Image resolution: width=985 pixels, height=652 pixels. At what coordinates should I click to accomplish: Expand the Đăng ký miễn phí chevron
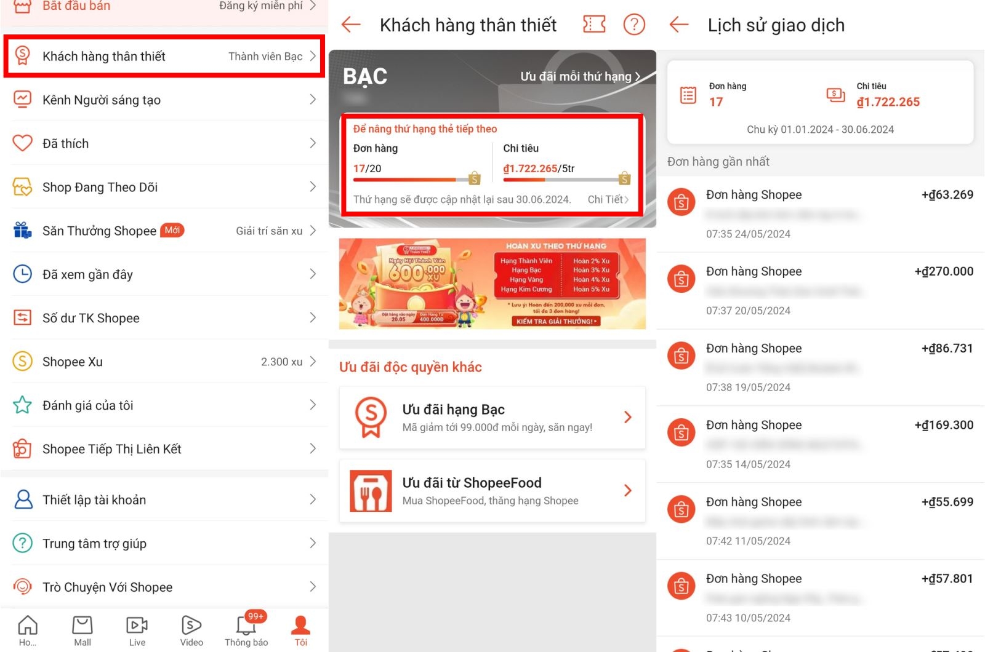coord(313,6)
